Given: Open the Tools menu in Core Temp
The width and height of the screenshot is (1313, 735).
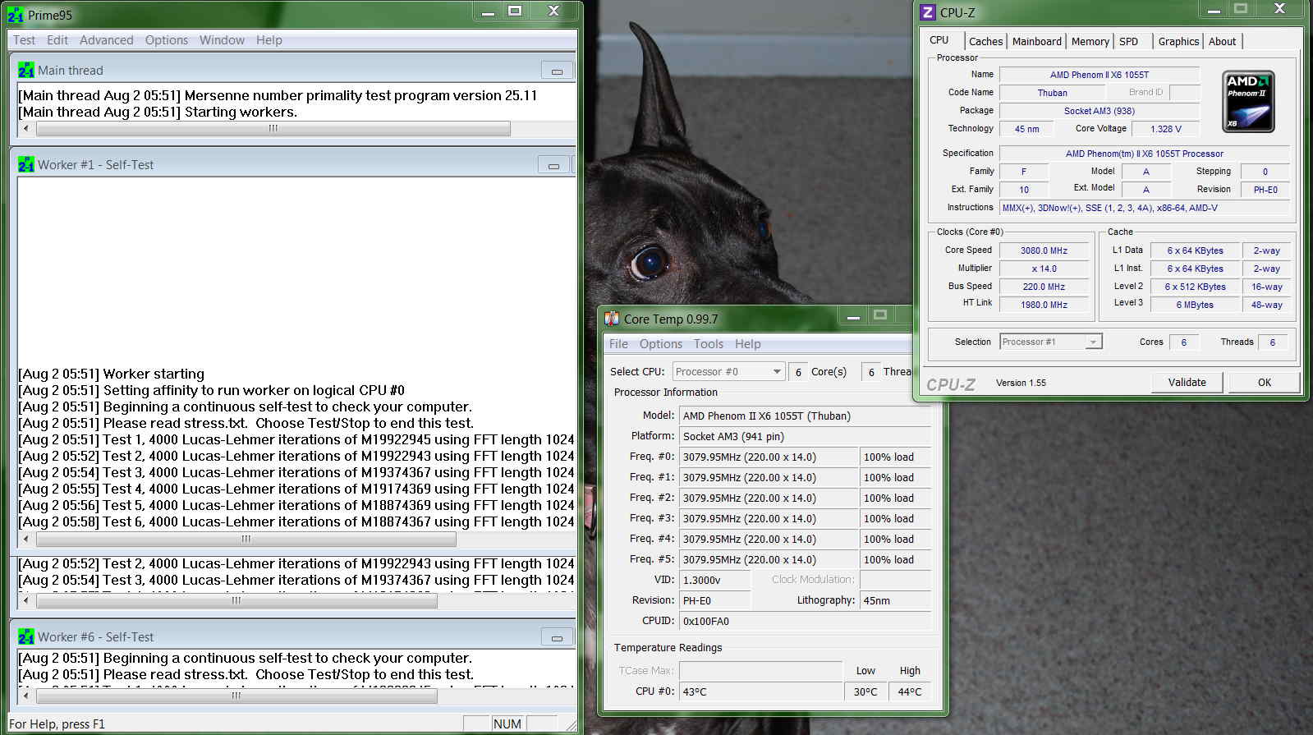Looking at the screenshot, I should tap(708, 344).
